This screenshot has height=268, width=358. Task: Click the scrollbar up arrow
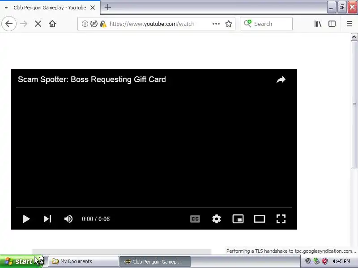click(354, 37)
